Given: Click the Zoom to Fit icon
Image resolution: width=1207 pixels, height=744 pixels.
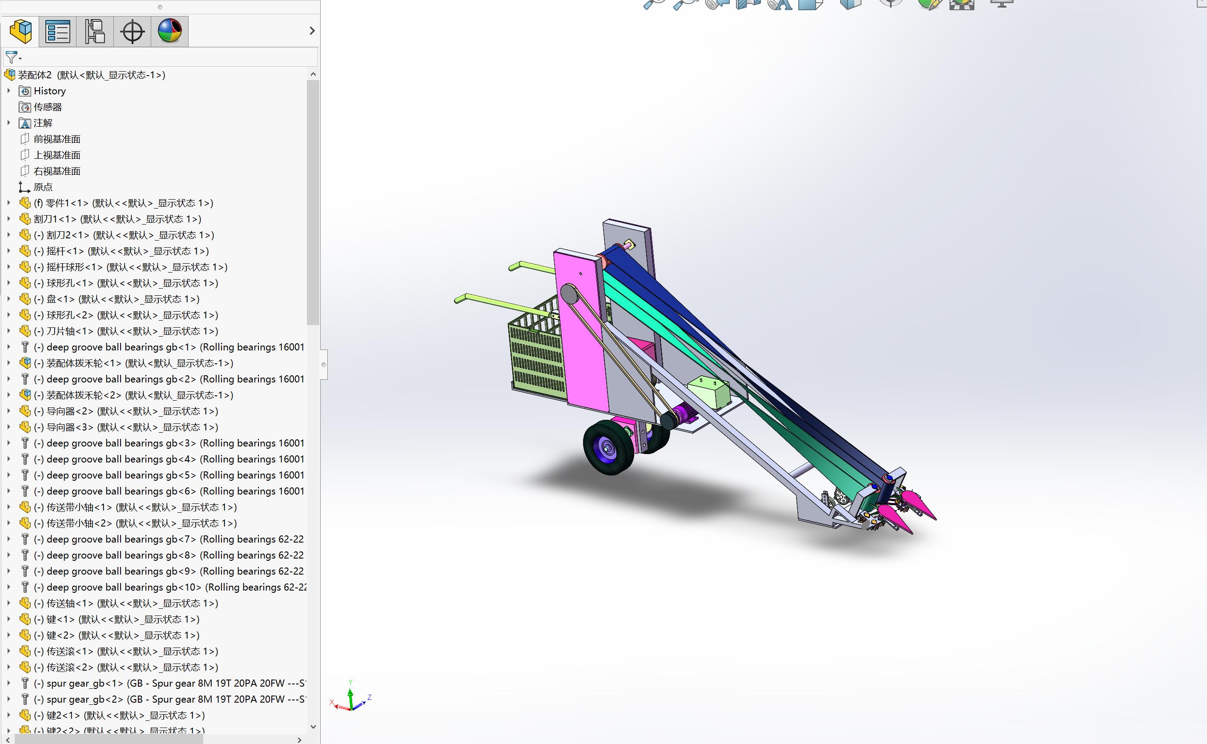Looking at the screenshot, I should [652, 5].
